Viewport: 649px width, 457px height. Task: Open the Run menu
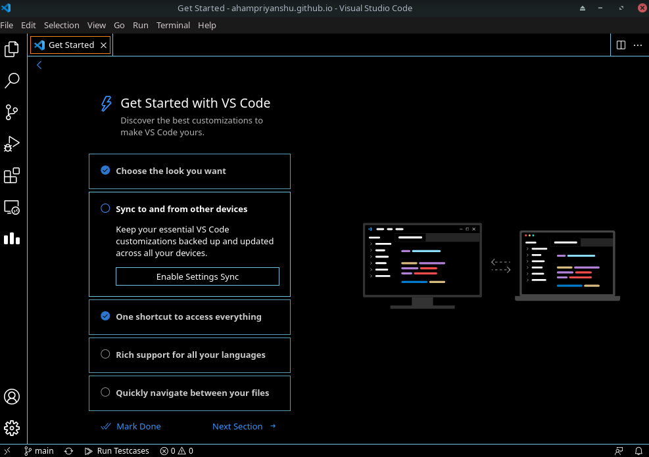coord(140,25)
